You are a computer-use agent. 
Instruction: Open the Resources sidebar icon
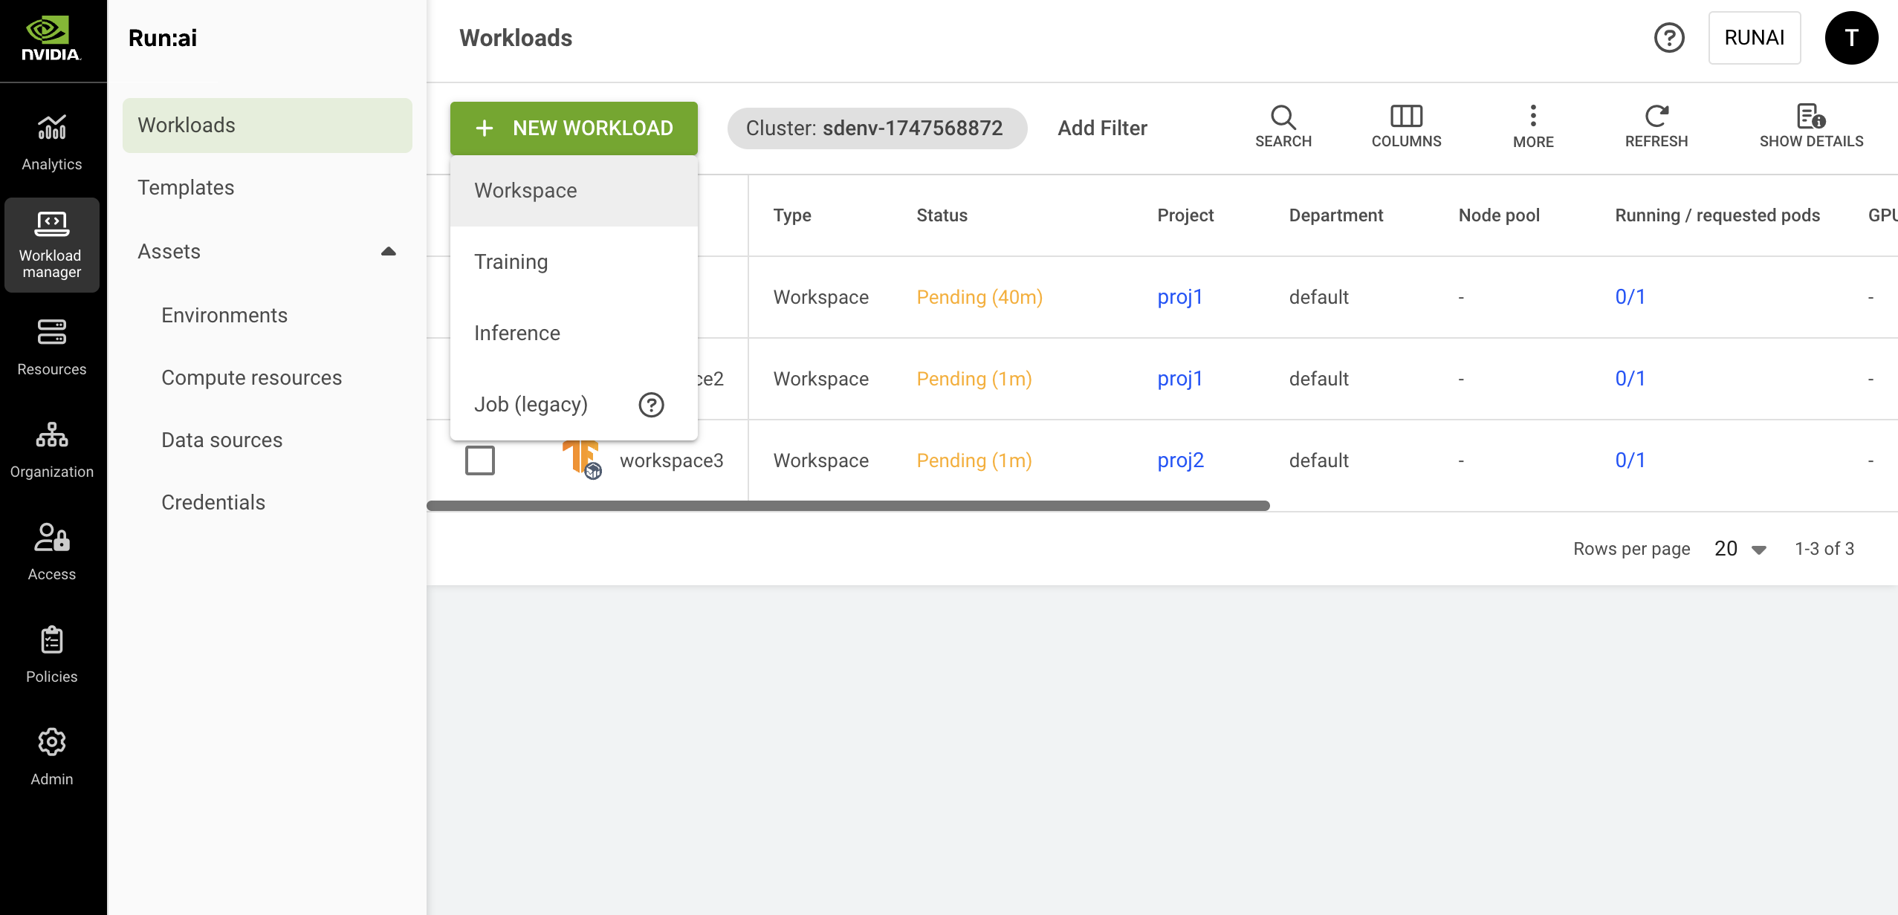click(x=51, y=346)
